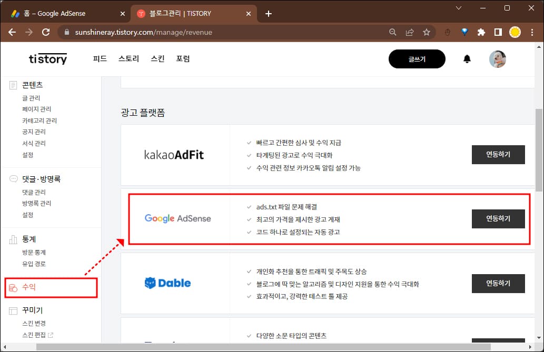
Task: Open 스킨 편집 in the sidebar
Action: click(x=34, y=335)
